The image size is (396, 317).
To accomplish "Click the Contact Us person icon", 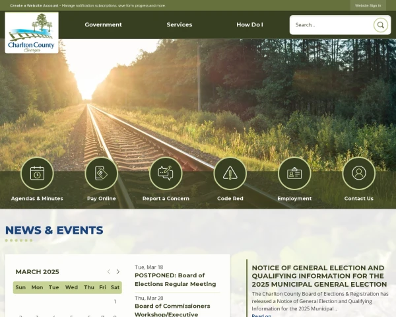I will coord(358,174).
